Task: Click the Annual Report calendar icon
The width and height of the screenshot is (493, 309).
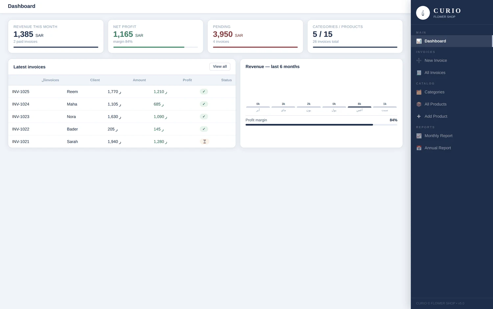Action: click(x=419, y=148)
